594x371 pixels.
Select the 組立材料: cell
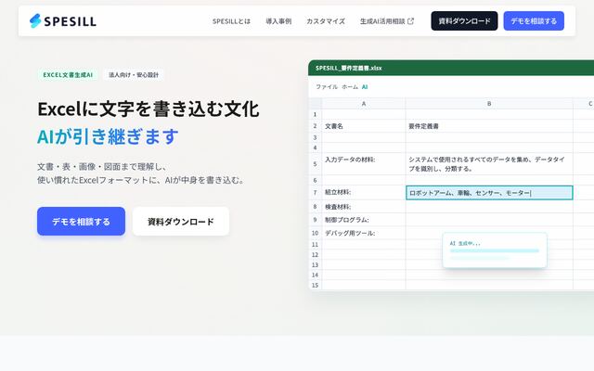(x=364, y=192)
